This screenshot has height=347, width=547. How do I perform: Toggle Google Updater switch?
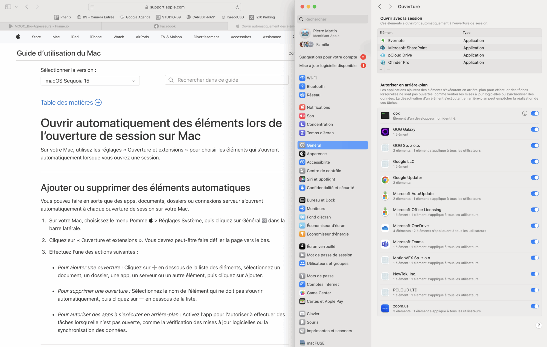pos(535,177)
